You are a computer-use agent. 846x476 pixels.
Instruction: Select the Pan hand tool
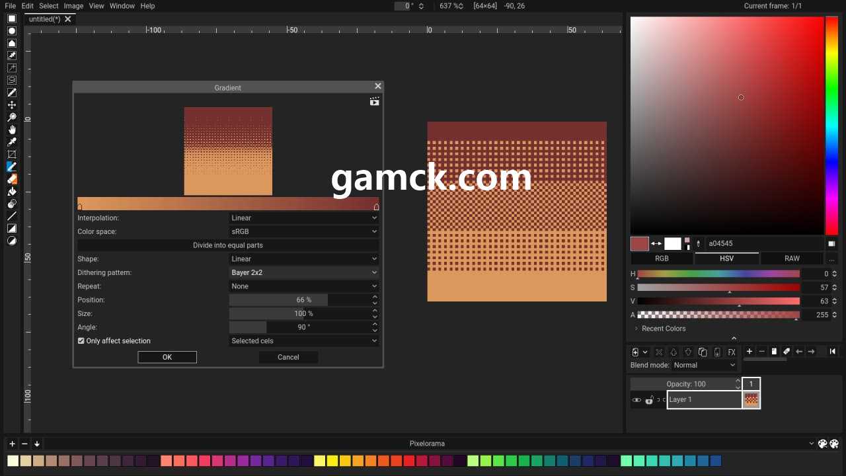point(11,130)
